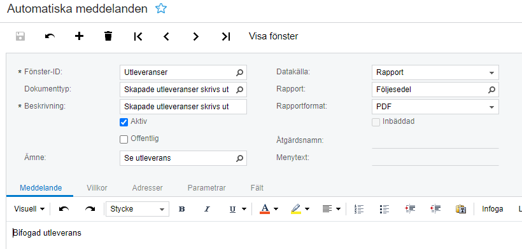Go to previous record
The width and height of the screenshot is (522, 249).
click(166, 36)
